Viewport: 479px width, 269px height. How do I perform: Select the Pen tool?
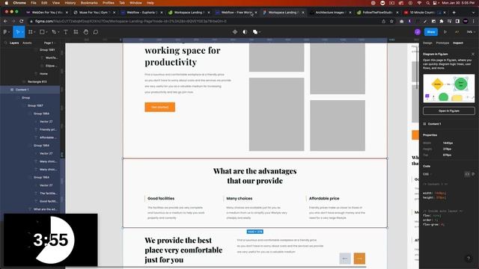tap(54, 32)
